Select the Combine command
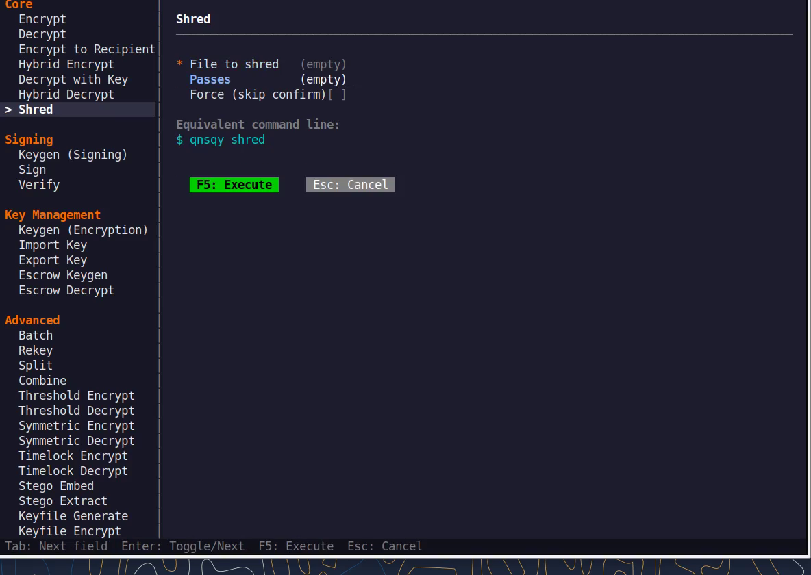The image size is (811, 575). (42, 380)
